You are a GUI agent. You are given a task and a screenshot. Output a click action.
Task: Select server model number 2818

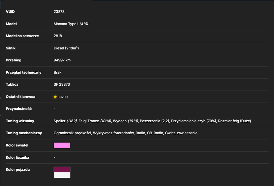pos(58,36)
